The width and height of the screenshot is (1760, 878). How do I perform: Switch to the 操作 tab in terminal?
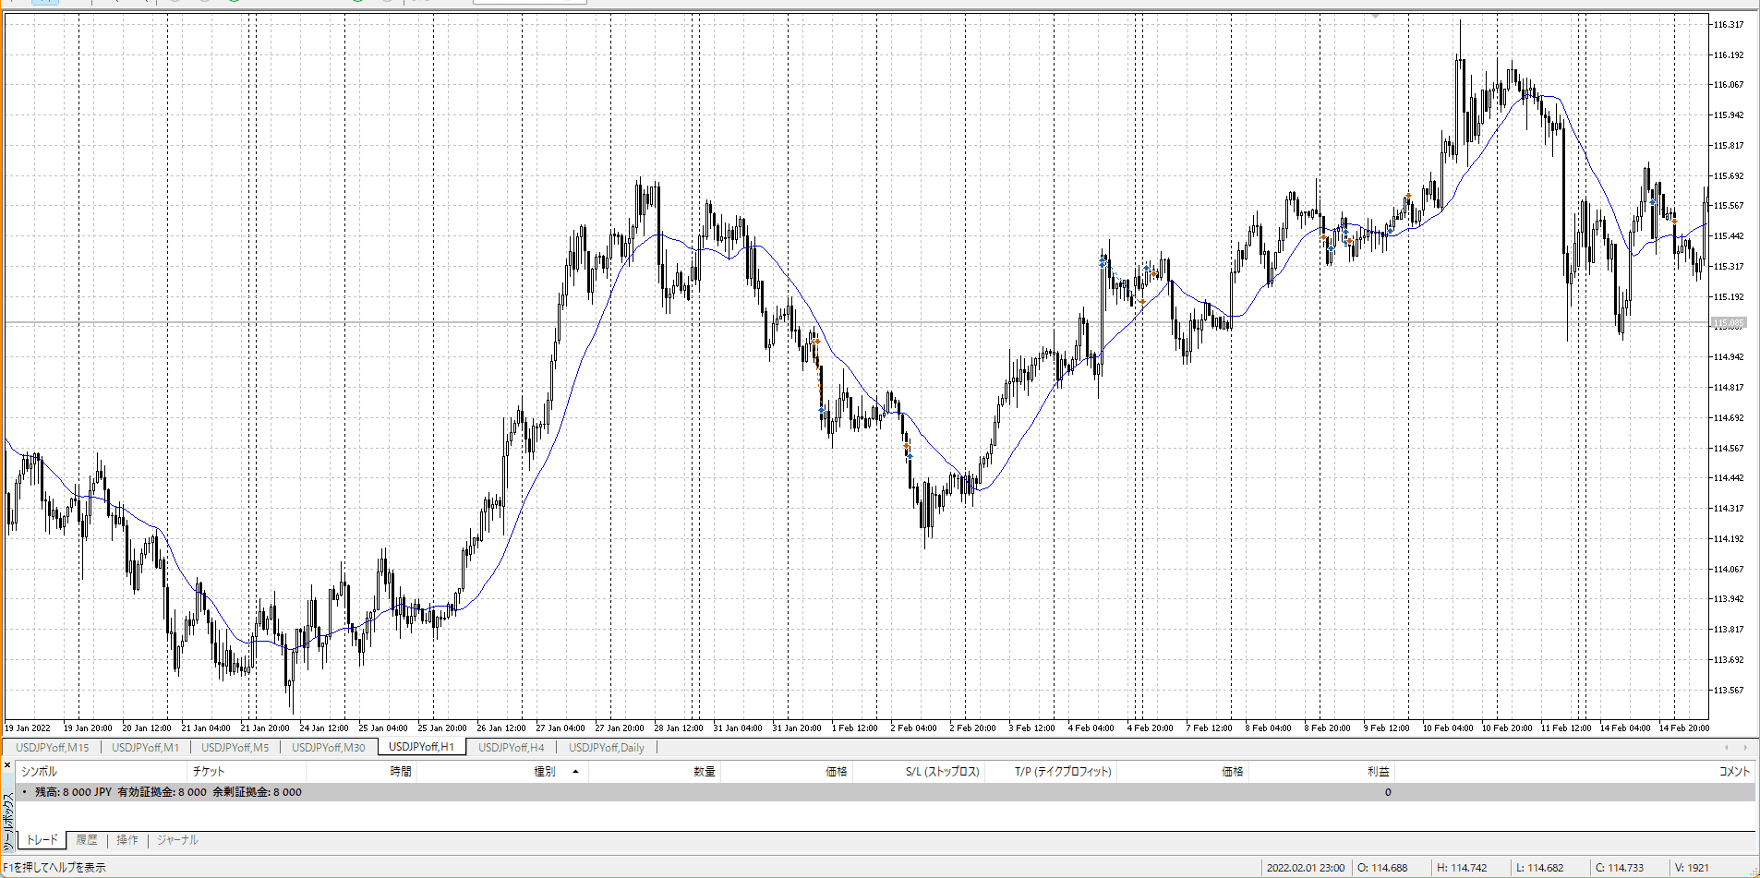click(127, 840)
